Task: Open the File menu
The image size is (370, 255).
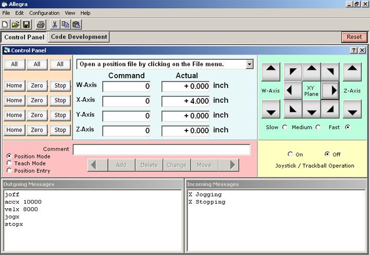Action: click(6, 13)
